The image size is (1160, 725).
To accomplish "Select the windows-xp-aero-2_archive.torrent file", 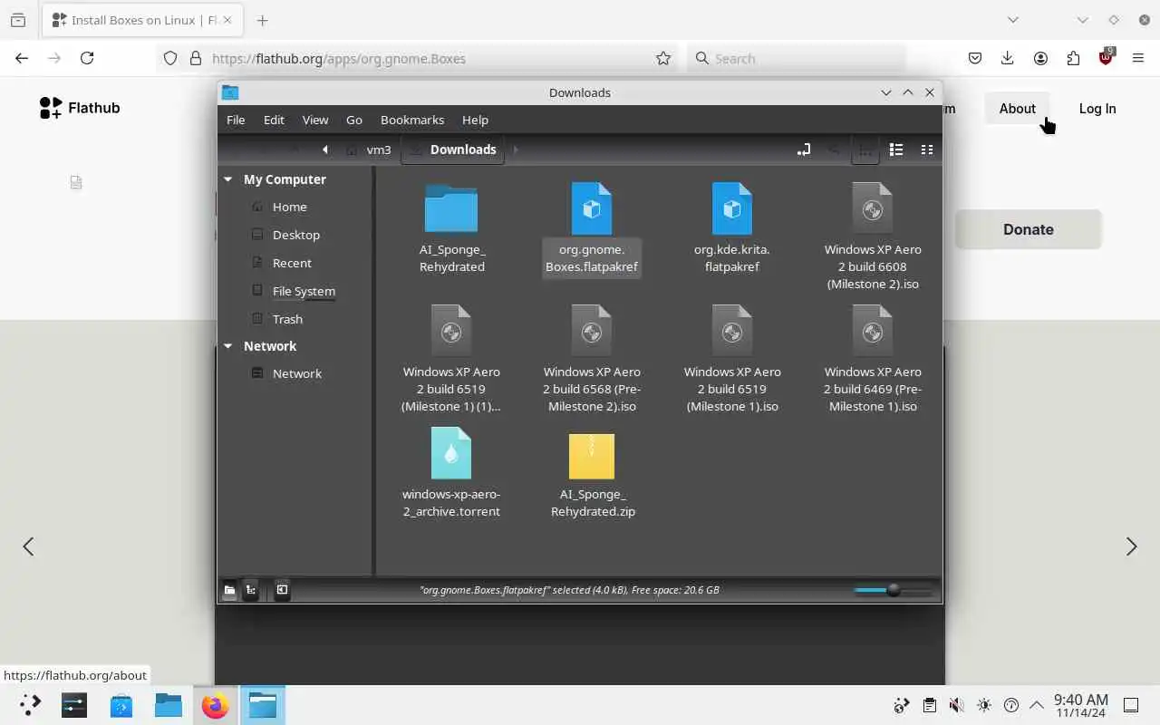I will (451, 453).
